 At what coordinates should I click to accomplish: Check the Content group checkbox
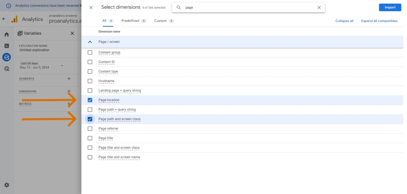click(90, 52)
